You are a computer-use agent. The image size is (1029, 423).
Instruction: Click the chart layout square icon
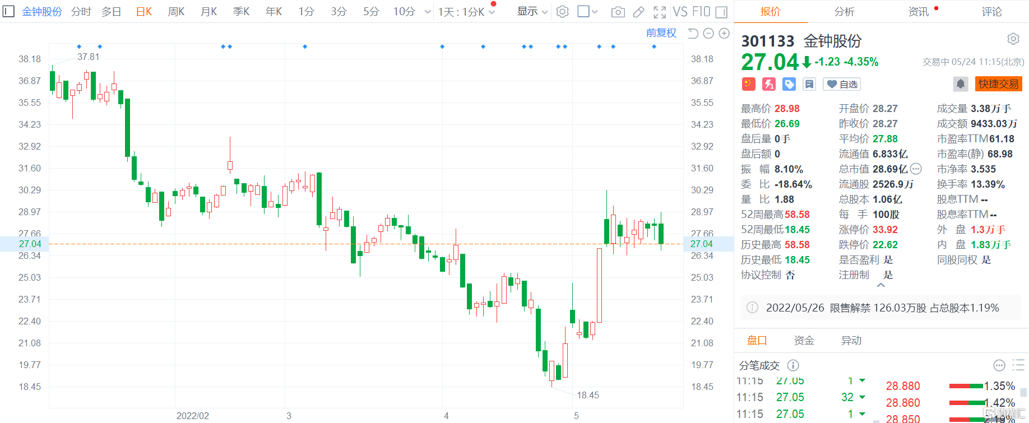(x=583, y=11)
